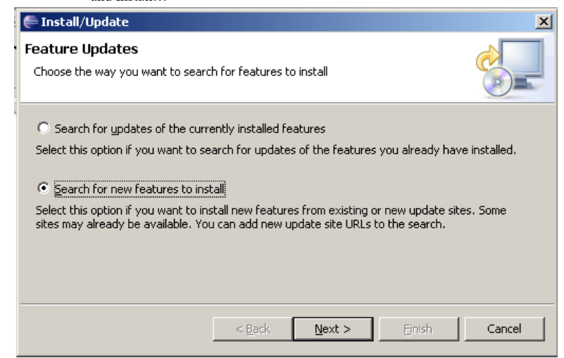Select the updates of currently installed features radio
This screenshot has height=358, width=564.
tap(43, 128)
